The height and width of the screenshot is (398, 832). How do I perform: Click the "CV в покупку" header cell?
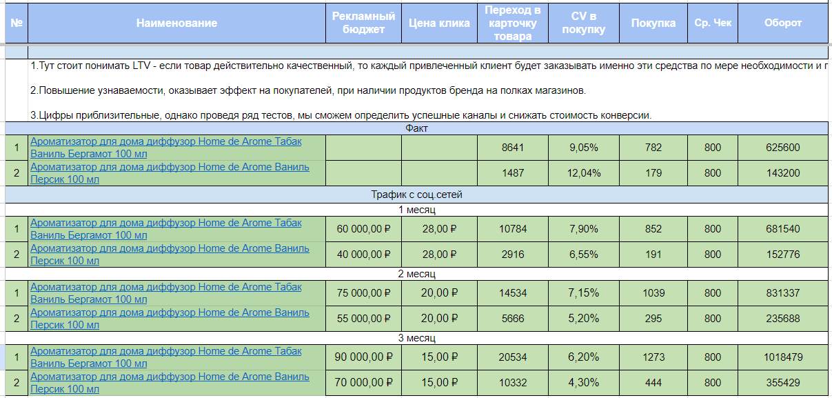[584, 23]
